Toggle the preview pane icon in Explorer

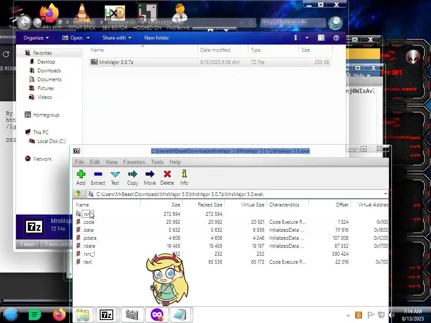pos(321,38)
